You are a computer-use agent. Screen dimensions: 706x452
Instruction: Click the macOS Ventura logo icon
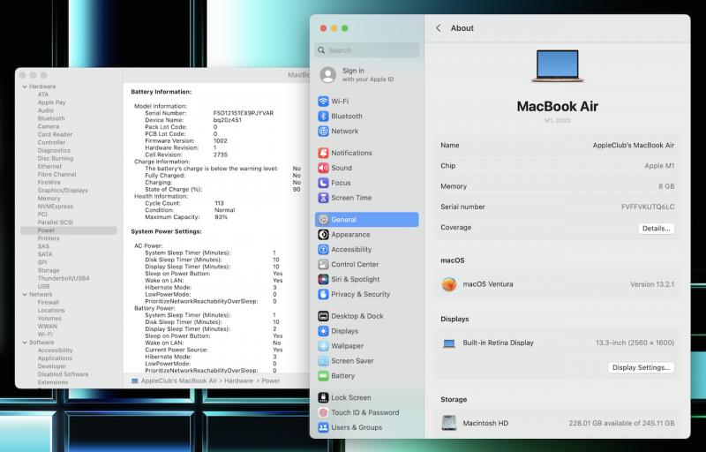click(449, 284)
